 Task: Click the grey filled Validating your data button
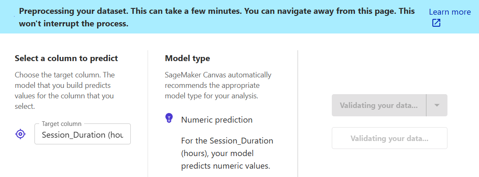tap(379, 105)
